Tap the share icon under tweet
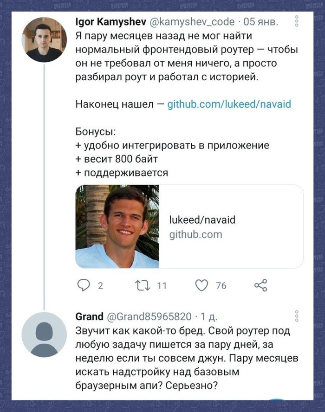The height and width of the screenshot is (412, 325). (261, 285)
